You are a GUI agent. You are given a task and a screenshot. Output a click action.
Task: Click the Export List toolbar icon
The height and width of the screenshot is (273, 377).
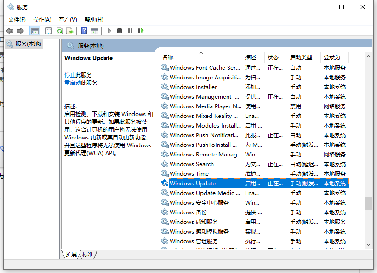pos(70,31)
